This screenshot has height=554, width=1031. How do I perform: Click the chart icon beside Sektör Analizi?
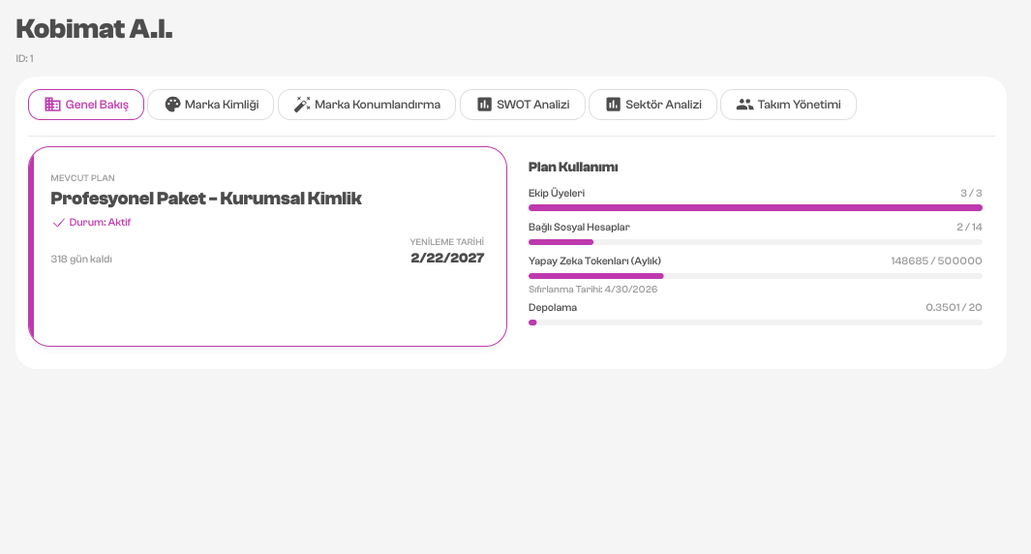(x=613, y=104)
